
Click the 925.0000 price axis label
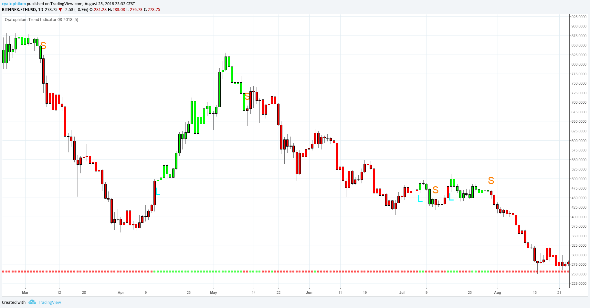pyautogui.click(x=579, y=17)
